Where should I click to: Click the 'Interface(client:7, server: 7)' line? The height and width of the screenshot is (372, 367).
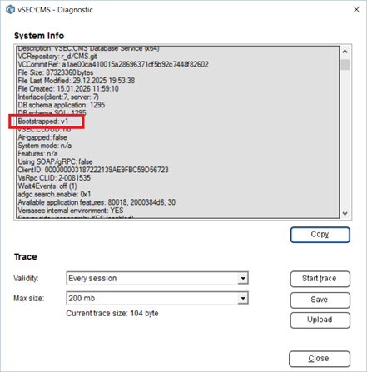(x=58, y=97)
